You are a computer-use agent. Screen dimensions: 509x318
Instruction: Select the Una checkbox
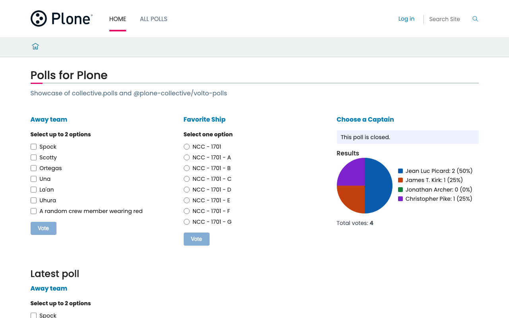(x=34, y=179)
